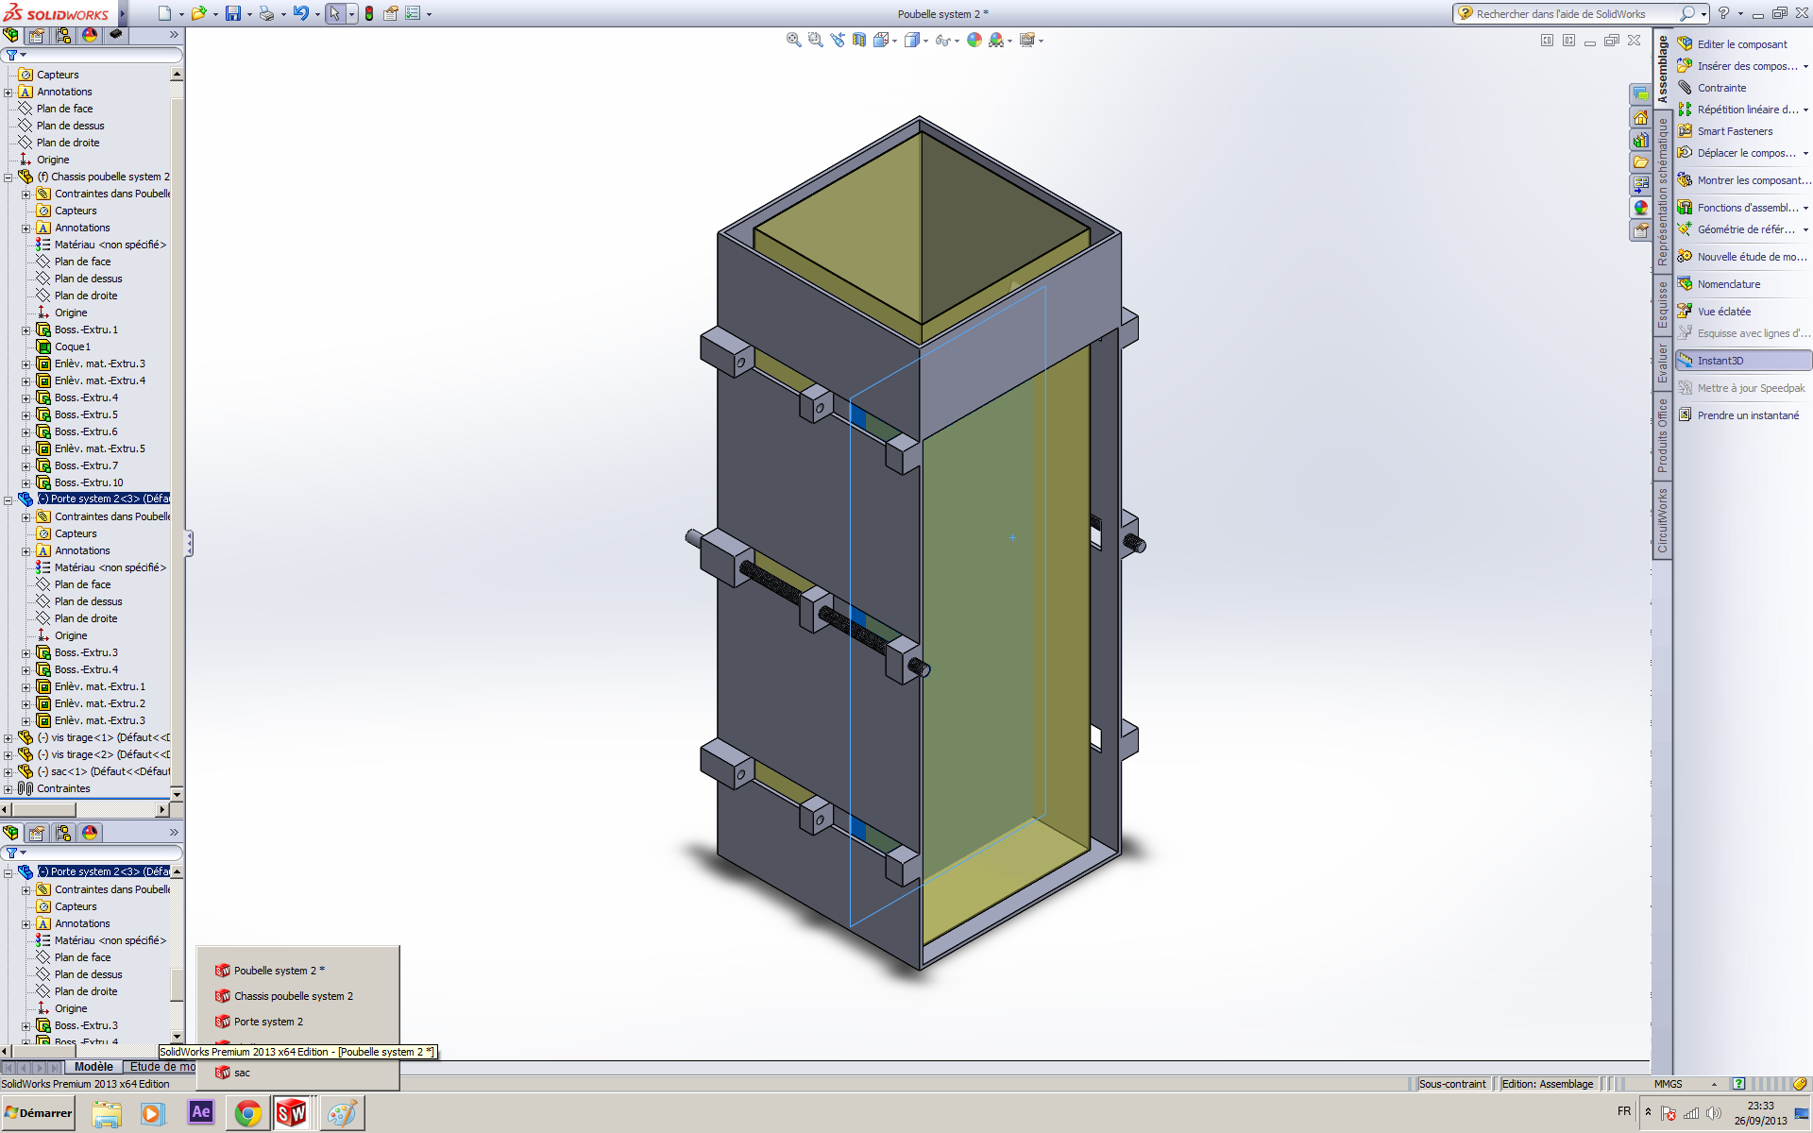Open Google Chrome from taskbar
Viewport: 1813px width, 1133px height.
[x=248, y=1113]
